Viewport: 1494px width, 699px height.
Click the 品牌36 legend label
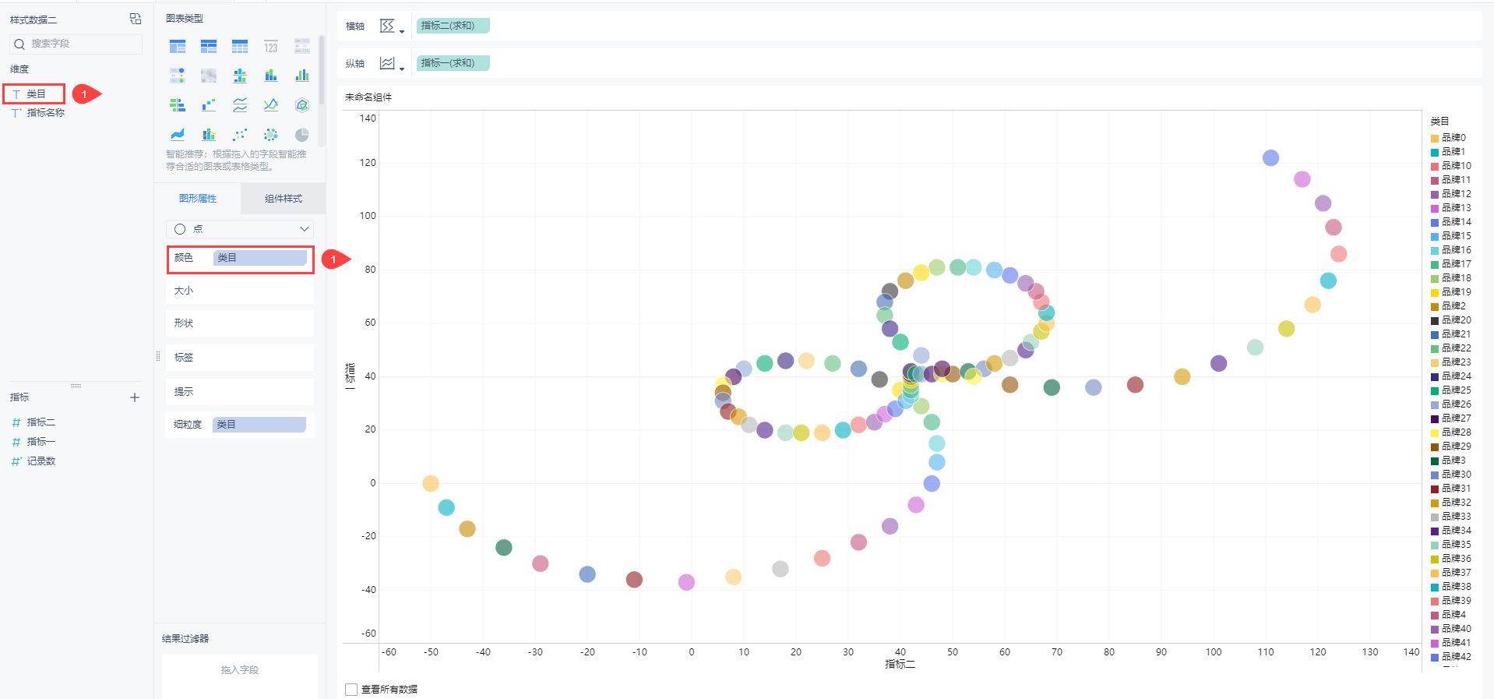(1457, 559)
